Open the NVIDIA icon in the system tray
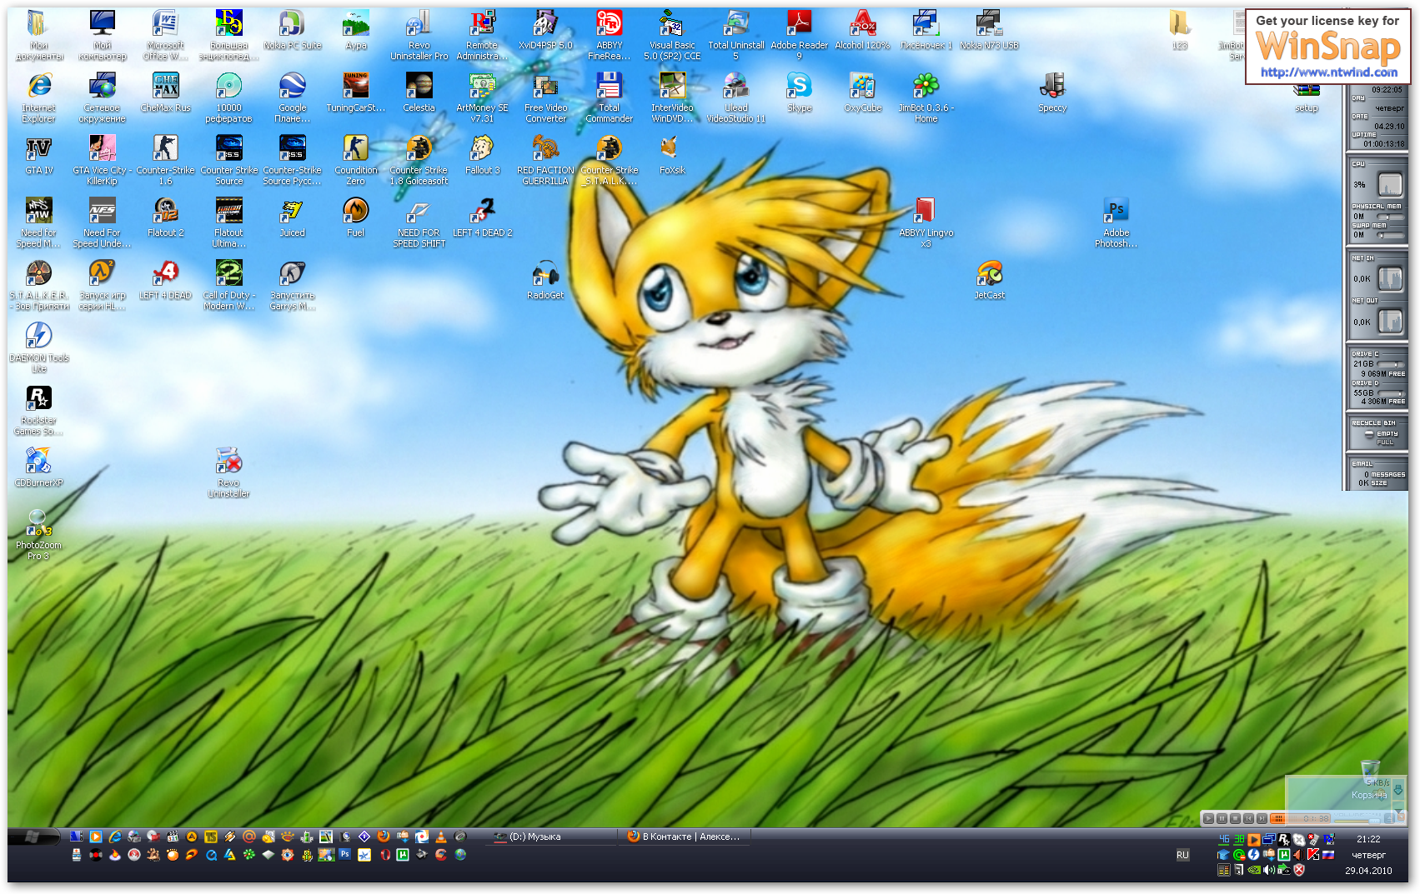This screenshot has height=894, width=1420. tap(1253, 871)
